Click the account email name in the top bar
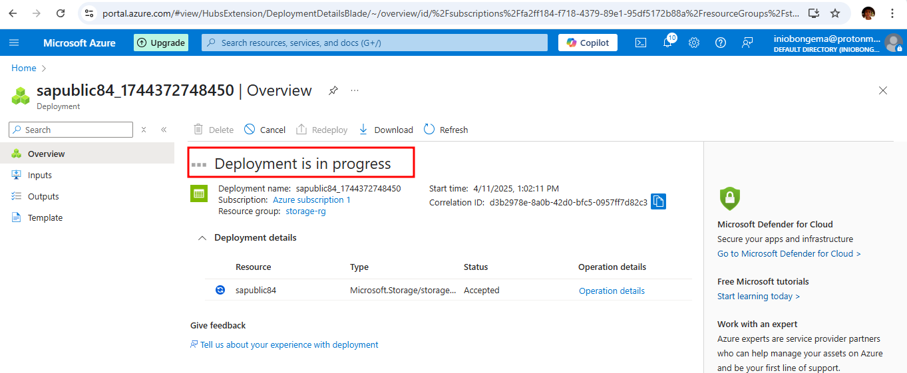Screen dimensions: 907x373 (826, 39)
